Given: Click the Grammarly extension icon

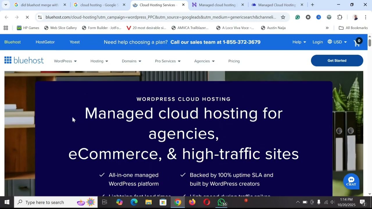Looking at the screenshot, I should (298, 17).
